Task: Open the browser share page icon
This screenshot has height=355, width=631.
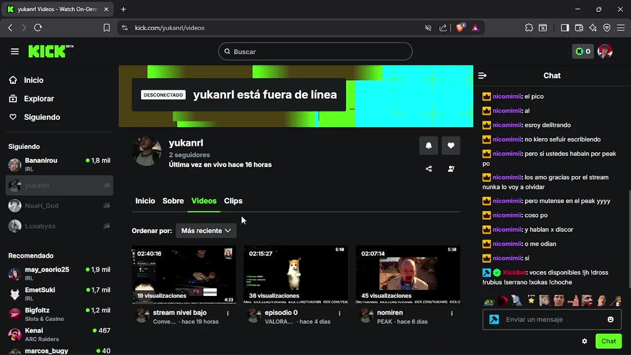Action: [x=443, y=28]
